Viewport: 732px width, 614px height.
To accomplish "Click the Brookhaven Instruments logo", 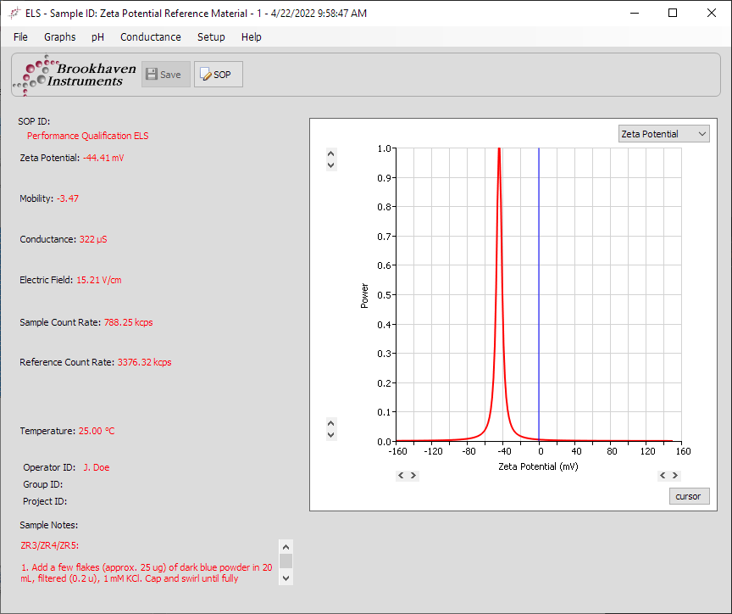I will (x=74, y=75).
